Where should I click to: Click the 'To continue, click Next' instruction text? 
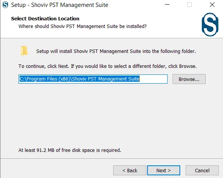pyautogui.click(x=107, y=66)
